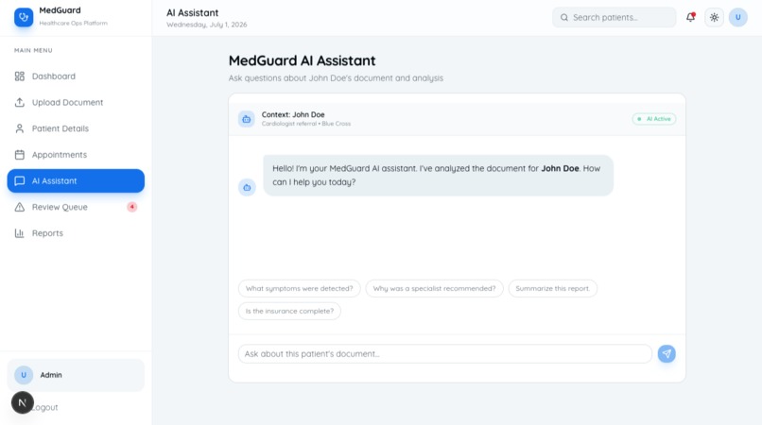Screen dimensions: 762x425
Task: Open notifications via the bell icon
Action: pyautogui.click(x=690, y=18)
